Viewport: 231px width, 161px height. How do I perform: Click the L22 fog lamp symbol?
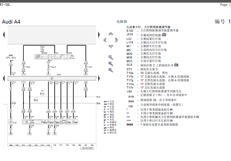coord(11,122)
